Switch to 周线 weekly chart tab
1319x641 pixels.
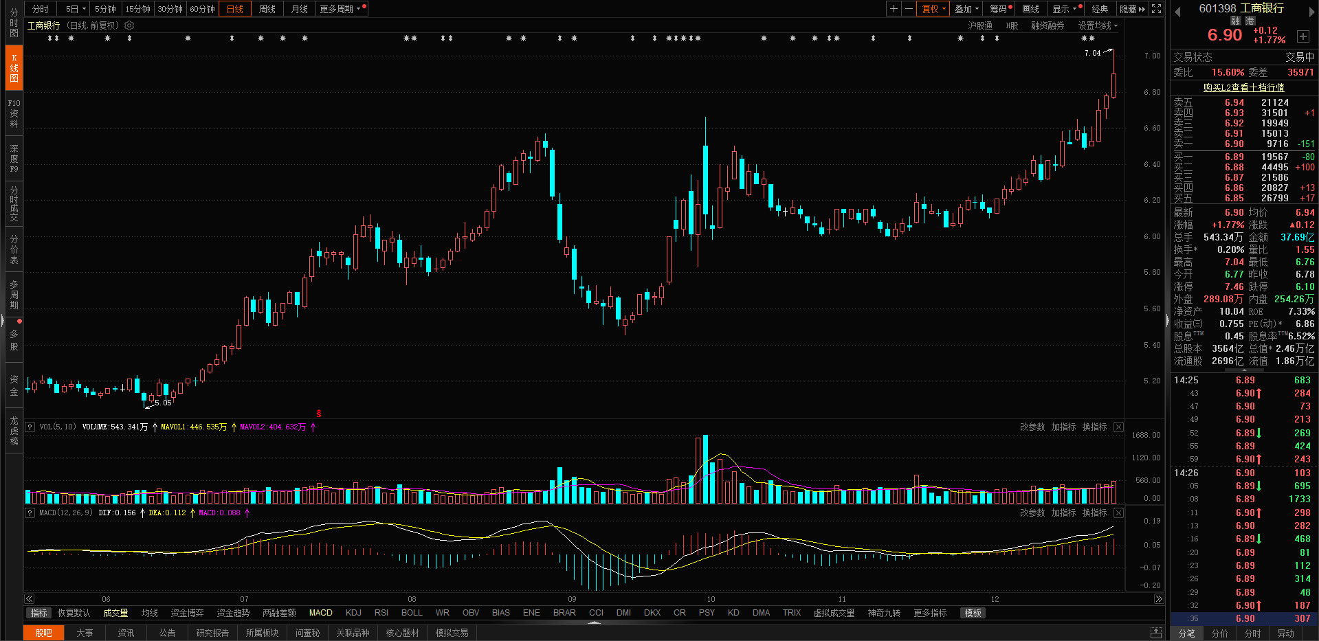(267, 9)
